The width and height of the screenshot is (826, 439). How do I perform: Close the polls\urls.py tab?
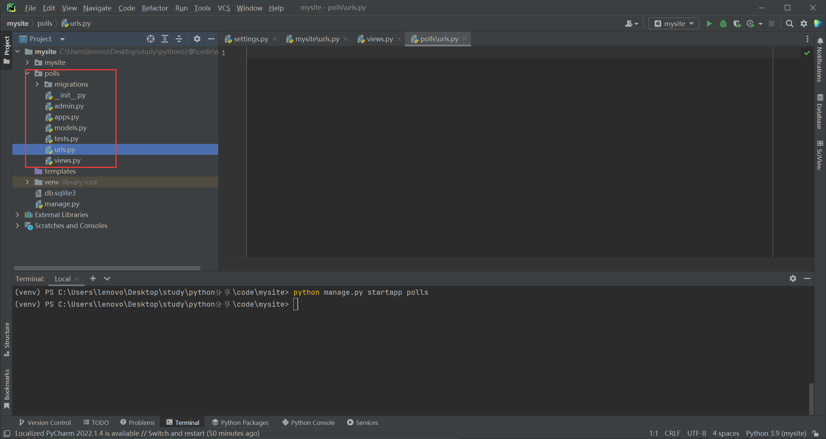(x=464, y=39)
